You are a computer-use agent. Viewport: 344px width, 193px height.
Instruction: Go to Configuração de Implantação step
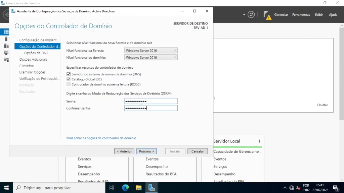click(39, 40)
